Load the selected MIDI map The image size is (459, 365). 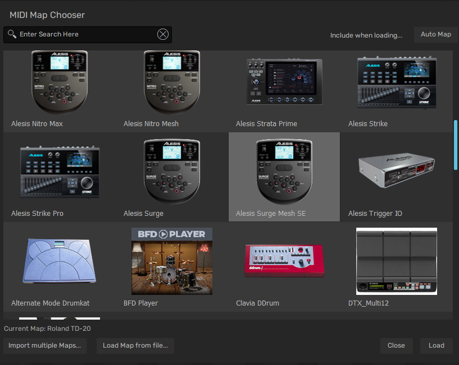[x=436, y=346]
